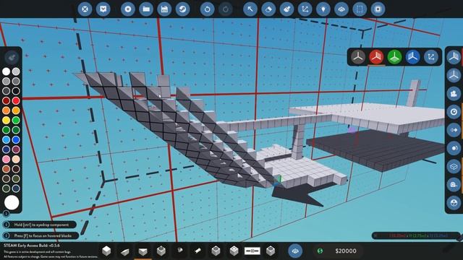Click the bottom half-circle icon in right sidebar
This screenshot has width=463, height=260.
pos(454,203)
